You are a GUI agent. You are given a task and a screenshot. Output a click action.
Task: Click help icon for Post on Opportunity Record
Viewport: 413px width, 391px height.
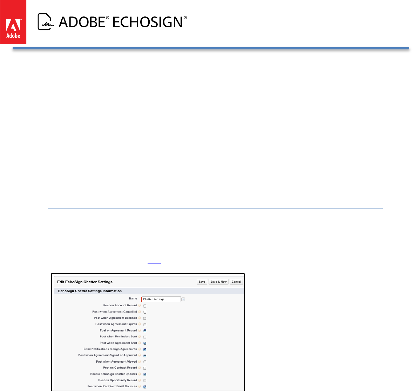(140, 380)
